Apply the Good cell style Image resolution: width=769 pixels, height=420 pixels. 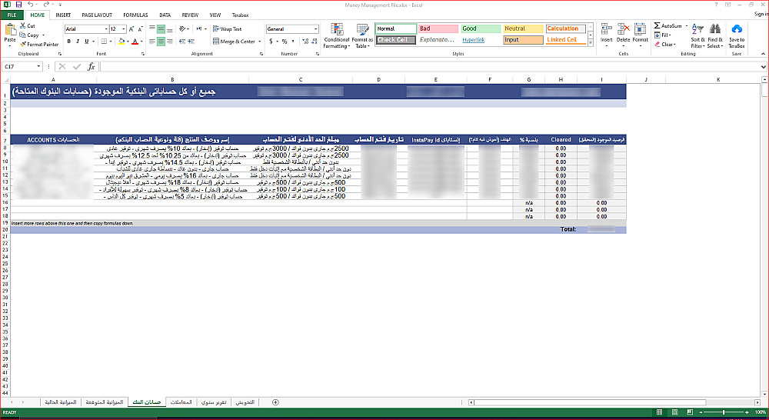tap(481, 29)
